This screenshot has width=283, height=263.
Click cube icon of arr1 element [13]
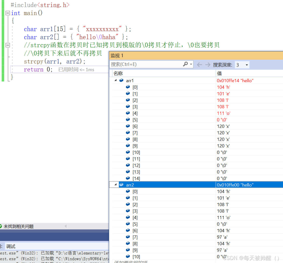(x=128, y=171)
